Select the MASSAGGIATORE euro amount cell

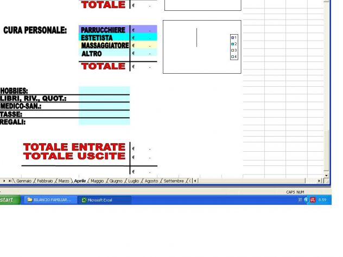coord(144,46)
